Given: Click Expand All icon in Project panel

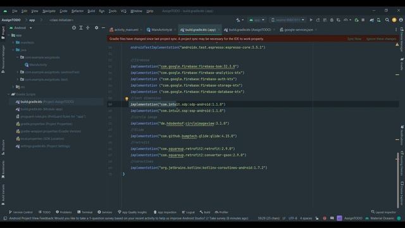Looking at the screenshot, I should tap(81, 28).
